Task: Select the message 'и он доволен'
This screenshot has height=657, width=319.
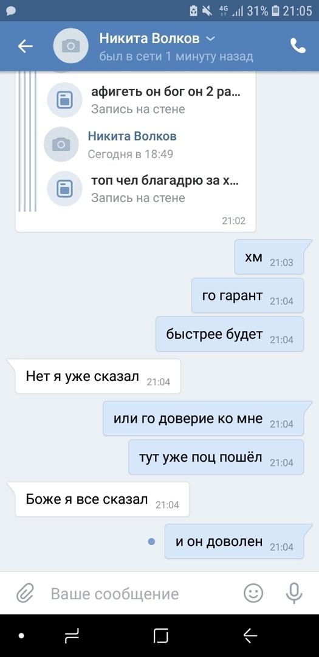Action: tap(234, 541)
